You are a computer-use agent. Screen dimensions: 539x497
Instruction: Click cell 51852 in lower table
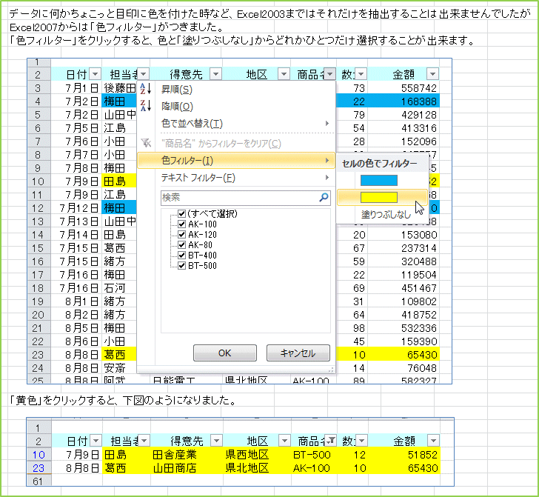point(404,455)
